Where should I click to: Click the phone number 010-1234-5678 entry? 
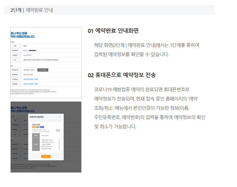(27, 55)
